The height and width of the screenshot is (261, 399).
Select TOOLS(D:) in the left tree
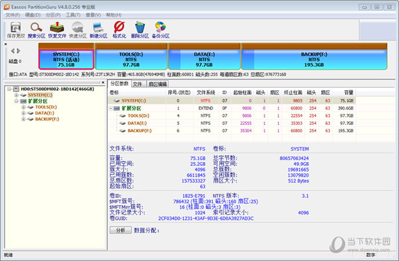[x=46, y=107]
